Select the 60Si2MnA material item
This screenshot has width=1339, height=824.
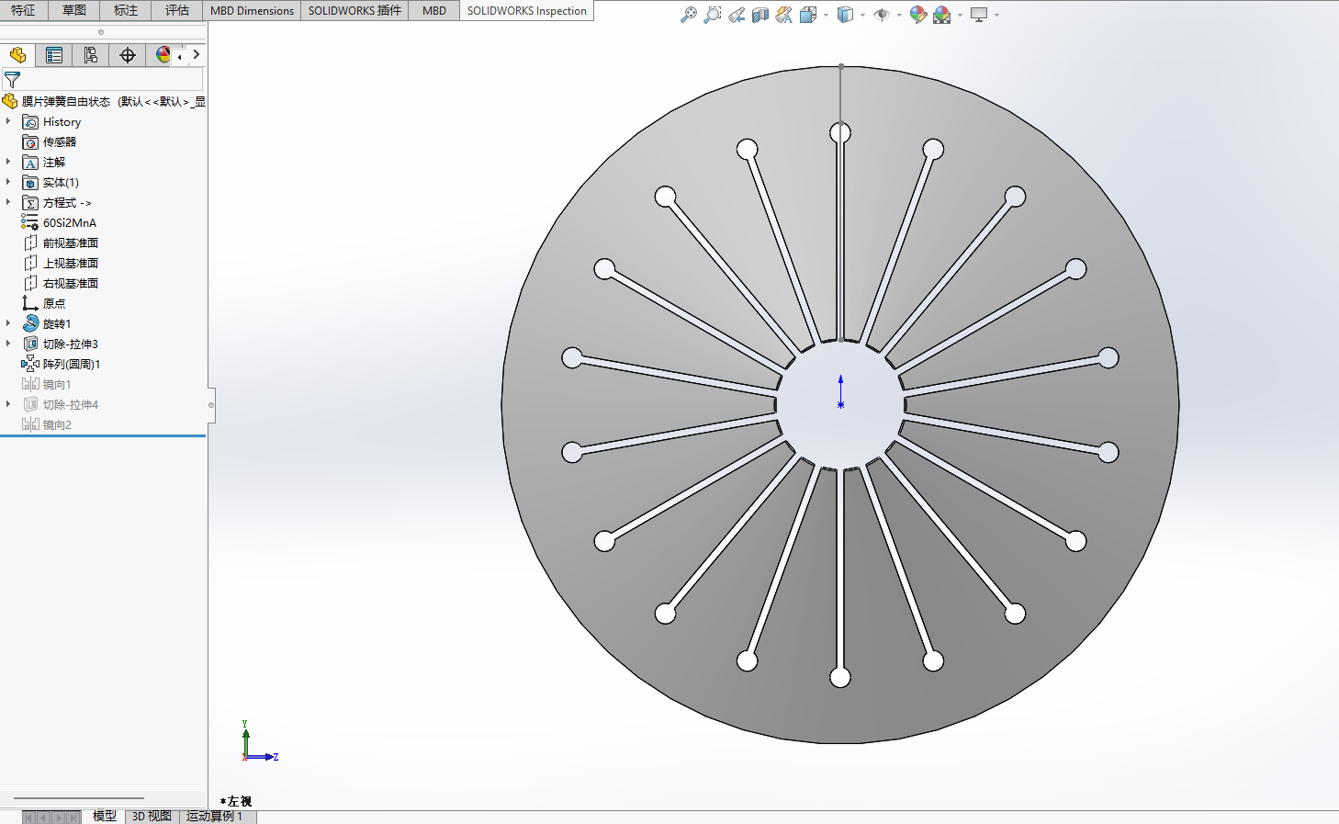69,222
